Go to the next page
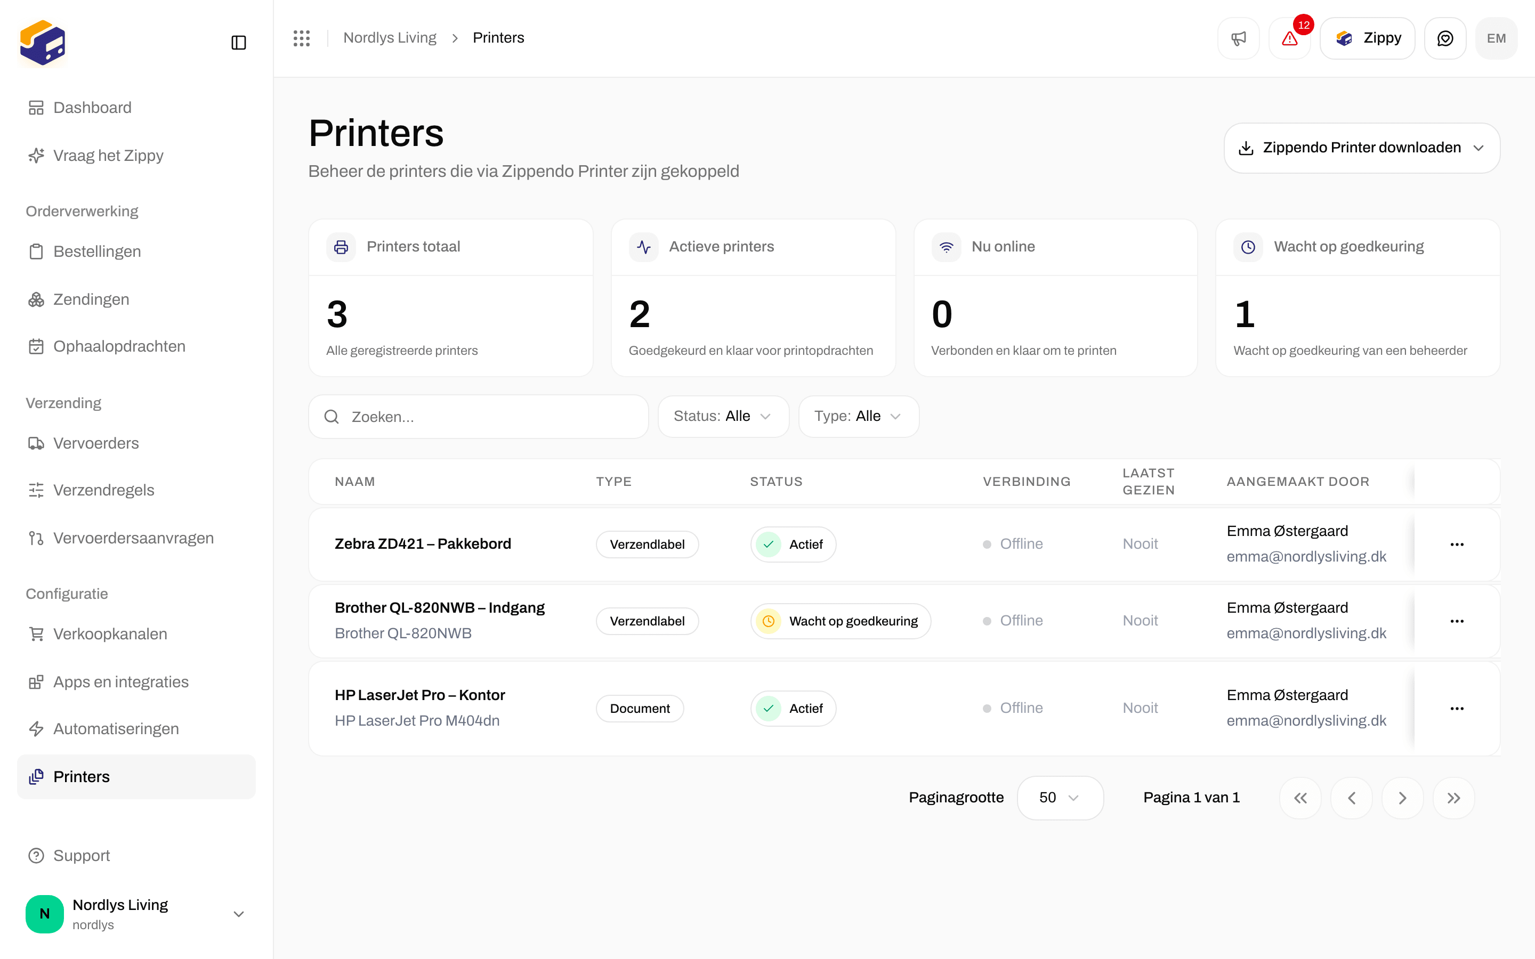 click(x=1402, y=798)
